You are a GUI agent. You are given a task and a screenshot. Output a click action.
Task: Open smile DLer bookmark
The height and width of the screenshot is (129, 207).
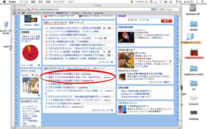(87, 13)
